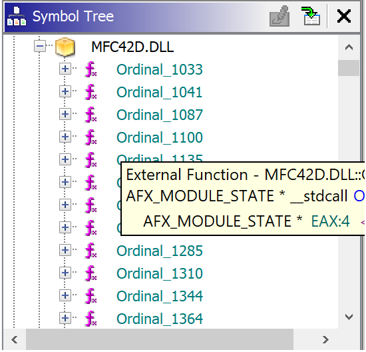Select the Ordinal_1041 entry
Screen dimensions: 366x352
click(x=160, y=92)
